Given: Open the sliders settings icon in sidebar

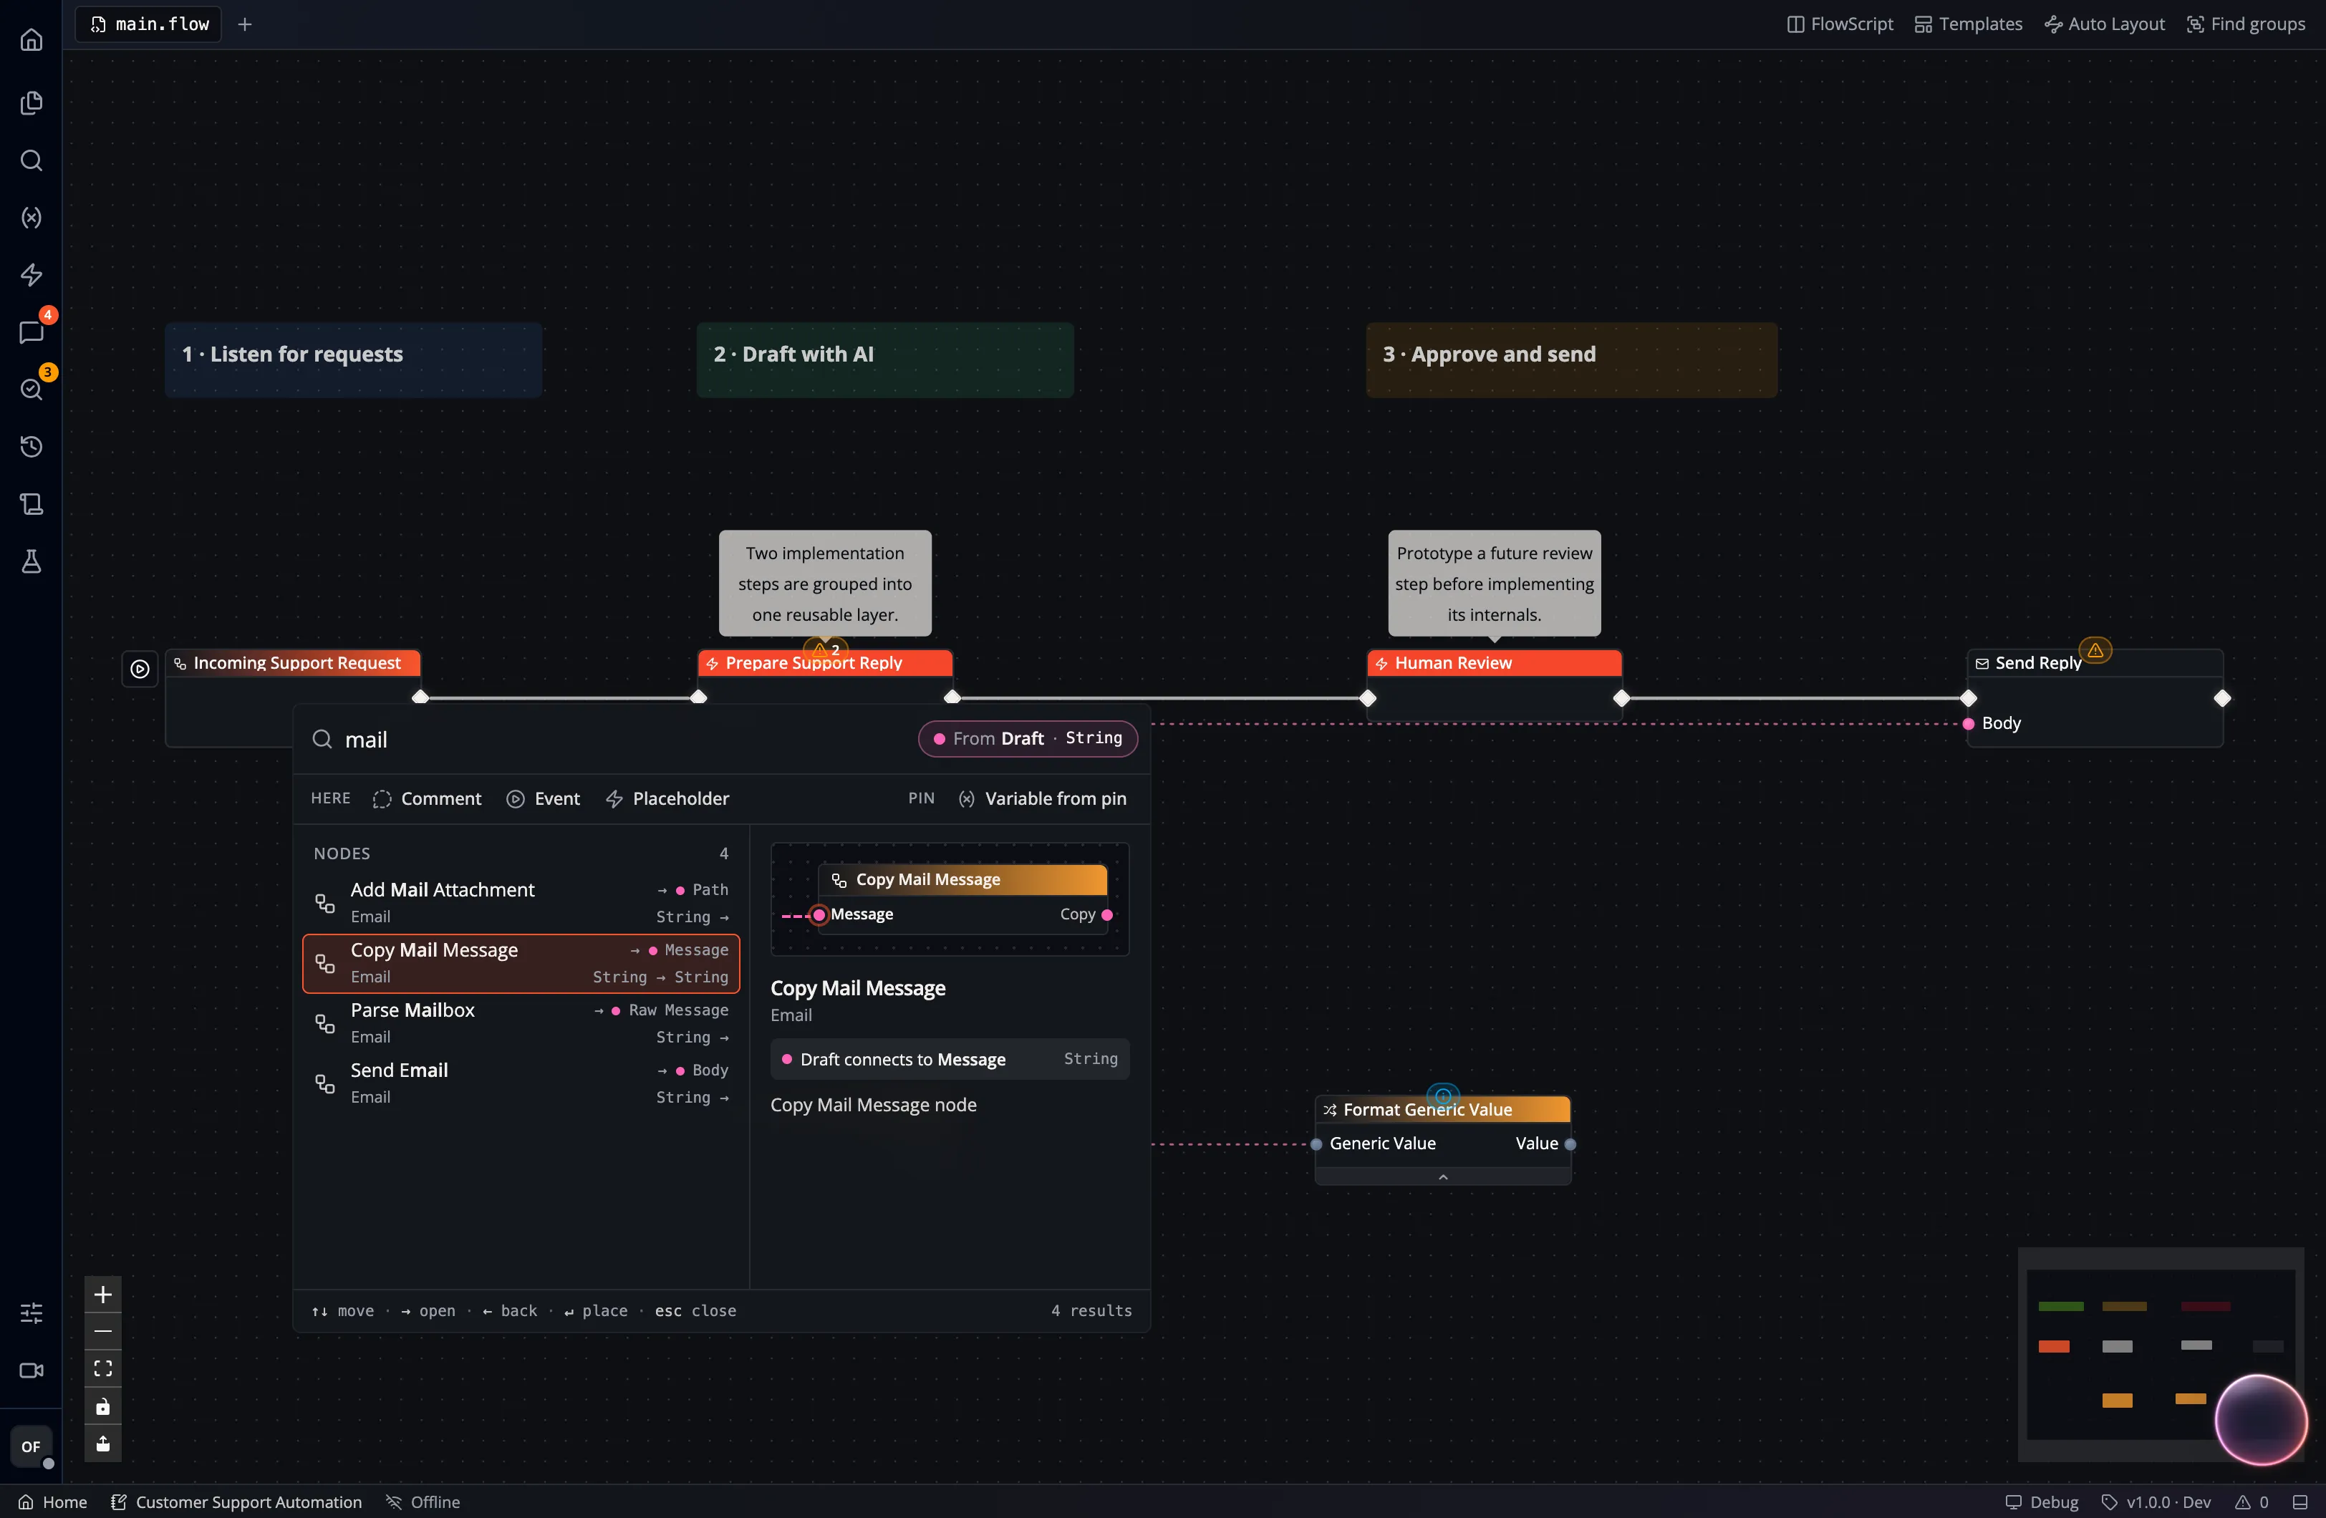Looking at the screenshot, I should [32, 1312].
